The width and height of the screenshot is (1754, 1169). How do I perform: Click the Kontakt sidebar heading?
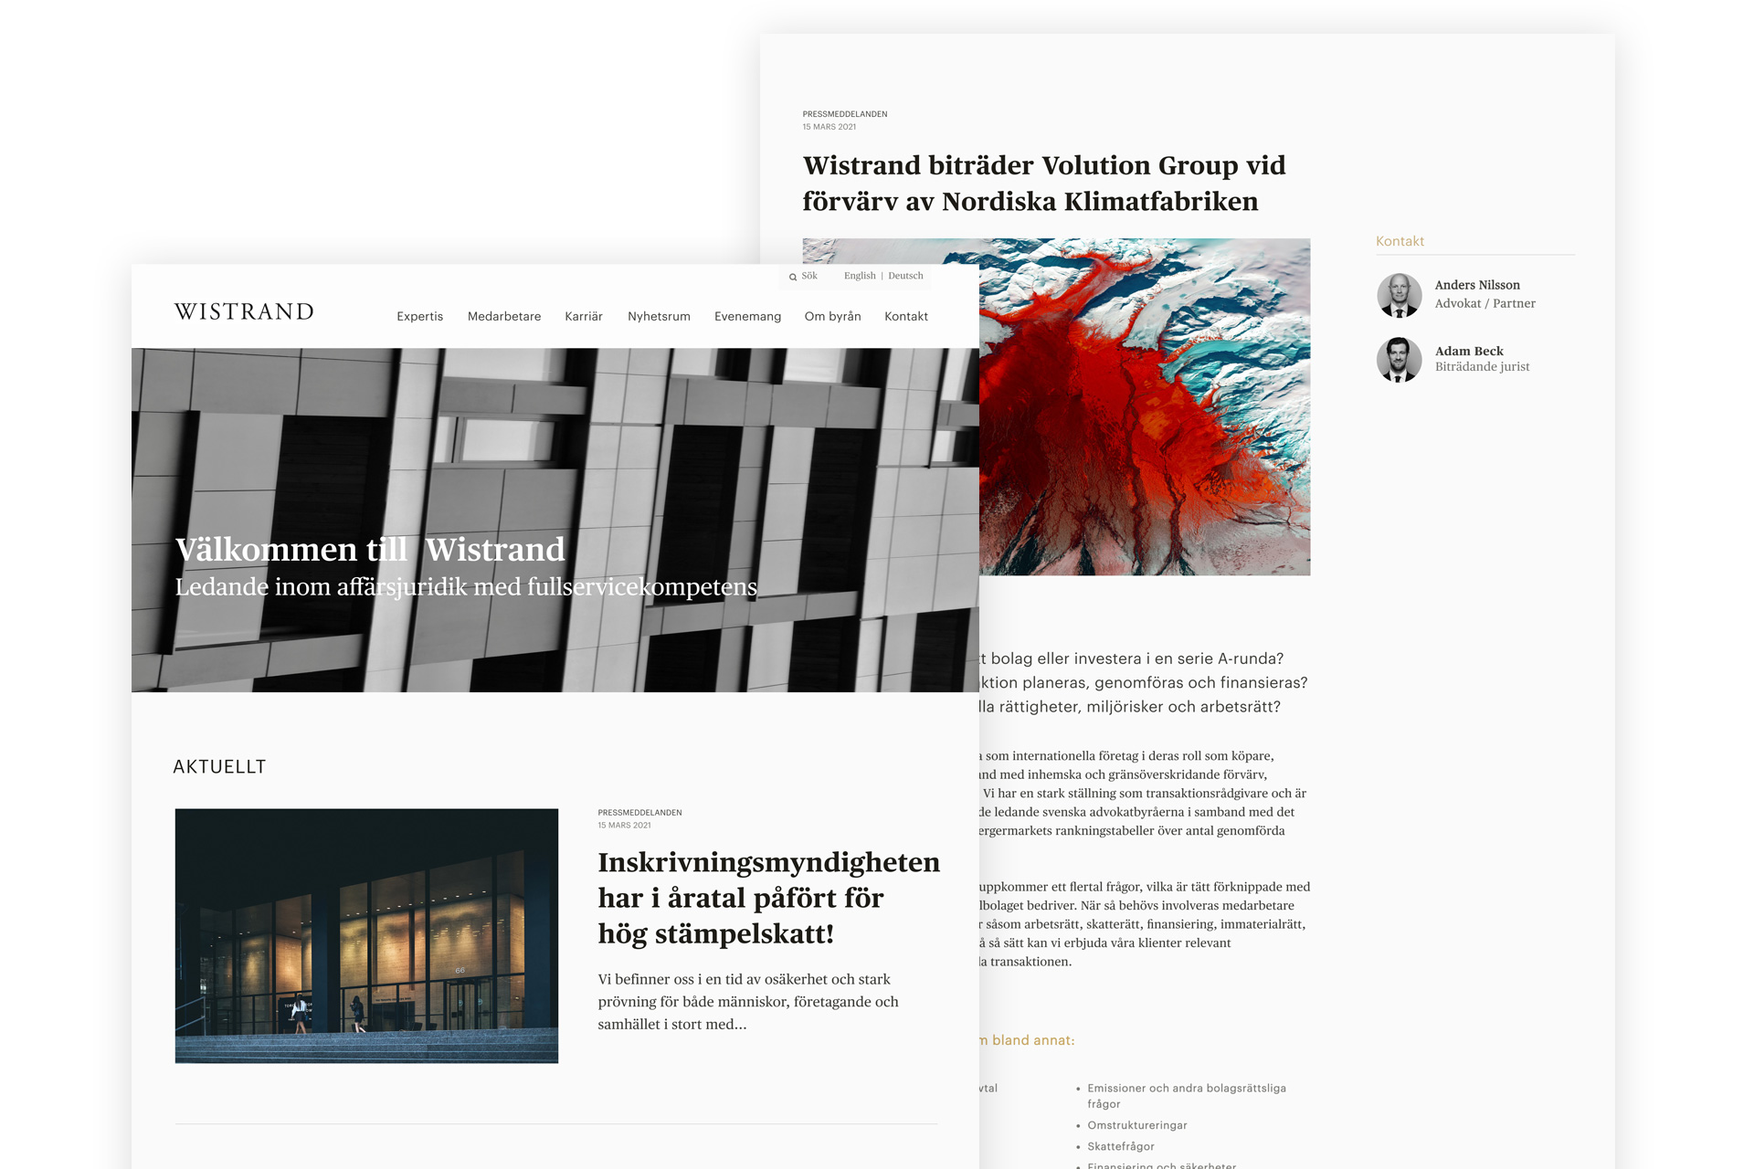pyautogui.click(x=1400, y=241)
